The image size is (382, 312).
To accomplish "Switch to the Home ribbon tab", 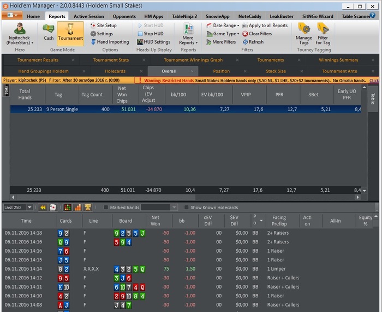I will click(x=33, y=16).
